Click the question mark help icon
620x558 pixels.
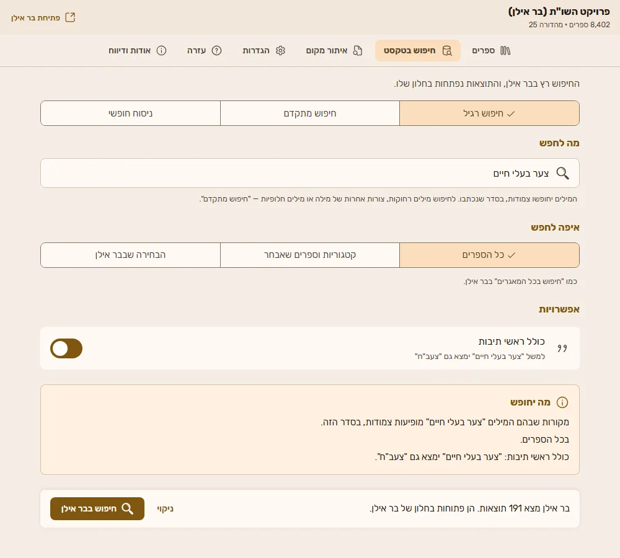(216, 51)
